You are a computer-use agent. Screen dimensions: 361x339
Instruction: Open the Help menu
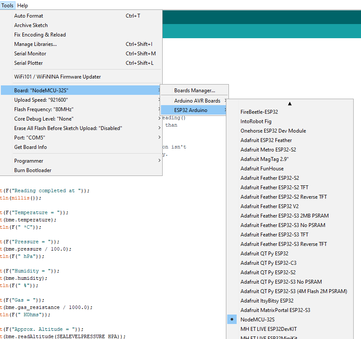tap(22, 5)
